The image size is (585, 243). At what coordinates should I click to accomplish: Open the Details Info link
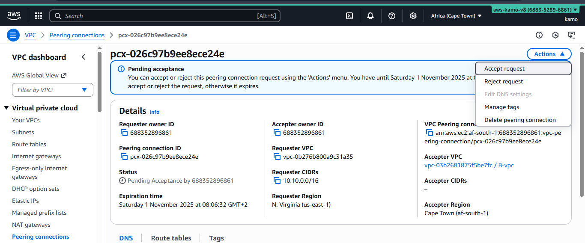pyautogui.click(x=154, y=112)
